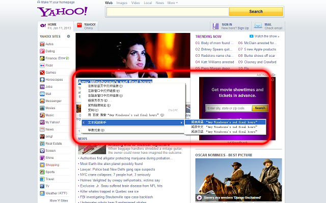Image resolution: width=326 pixels, height=203 pixels.
Task: Choose 审查元素 from the context menu
Action: click(95, 130)
